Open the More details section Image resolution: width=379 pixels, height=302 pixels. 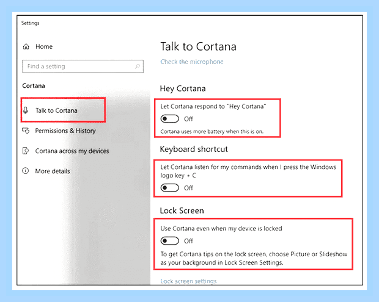(46, 171)
